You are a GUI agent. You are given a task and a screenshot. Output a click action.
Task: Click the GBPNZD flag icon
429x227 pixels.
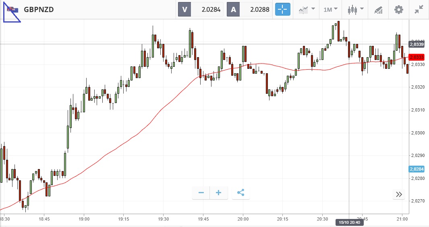(12, 9)
